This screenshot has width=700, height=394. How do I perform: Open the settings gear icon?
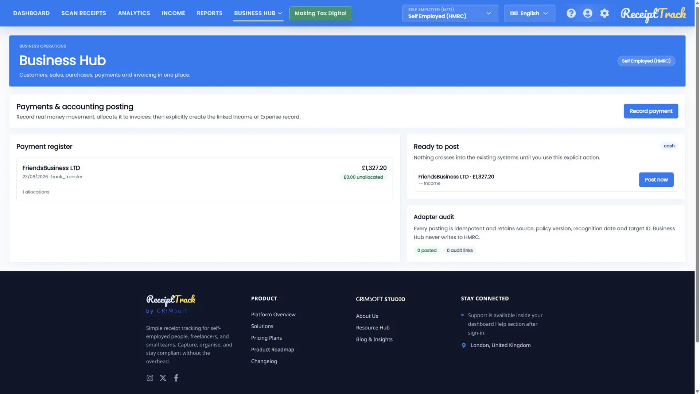604,13
